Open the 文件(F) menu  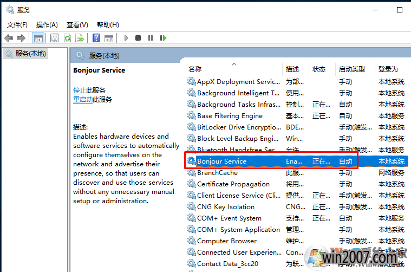tap(17, 25)
